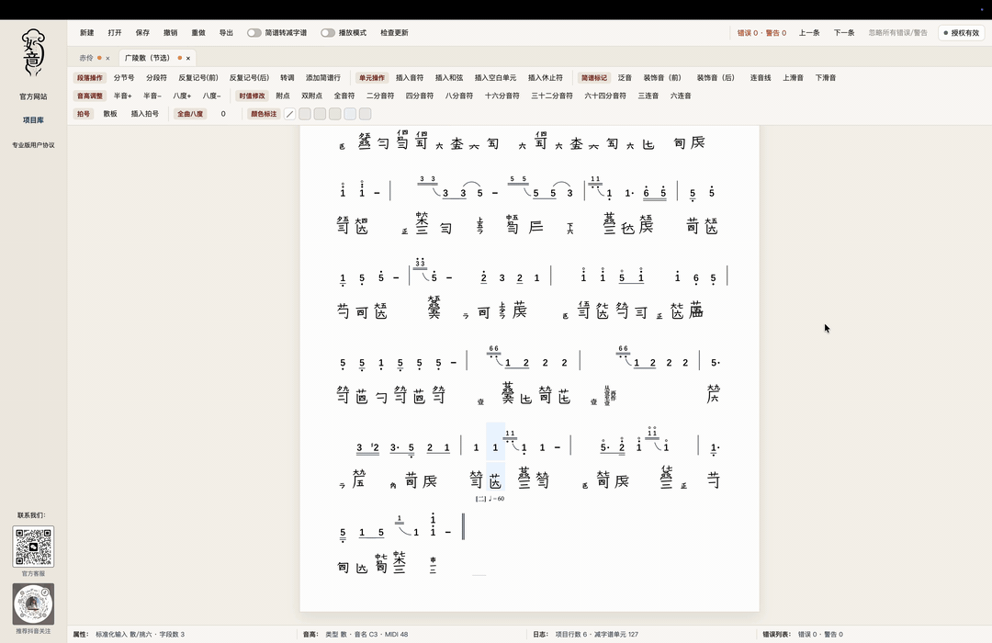Screen dimensions: 992x643
Task: Open the 推荐抖音关注 avatar image
Action: pyautogui.click(x=34, y=604)
